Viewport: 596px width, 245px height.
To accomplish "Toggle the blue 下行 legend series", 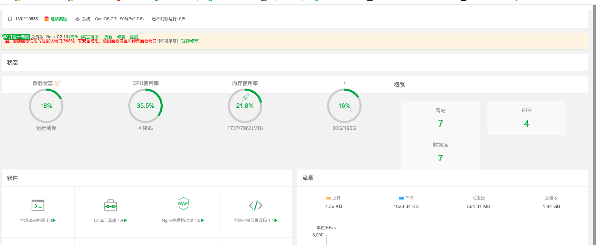I will pyautogui.click(x=406, y=198).
